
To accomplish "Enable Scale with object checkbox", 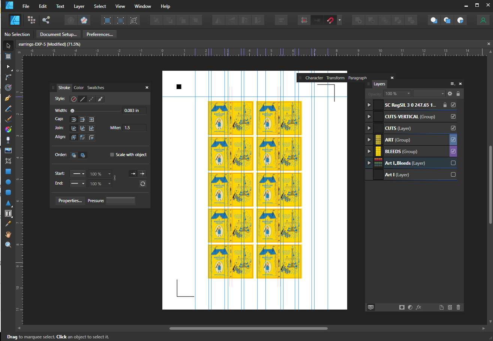I will click(x=112, y=155).
